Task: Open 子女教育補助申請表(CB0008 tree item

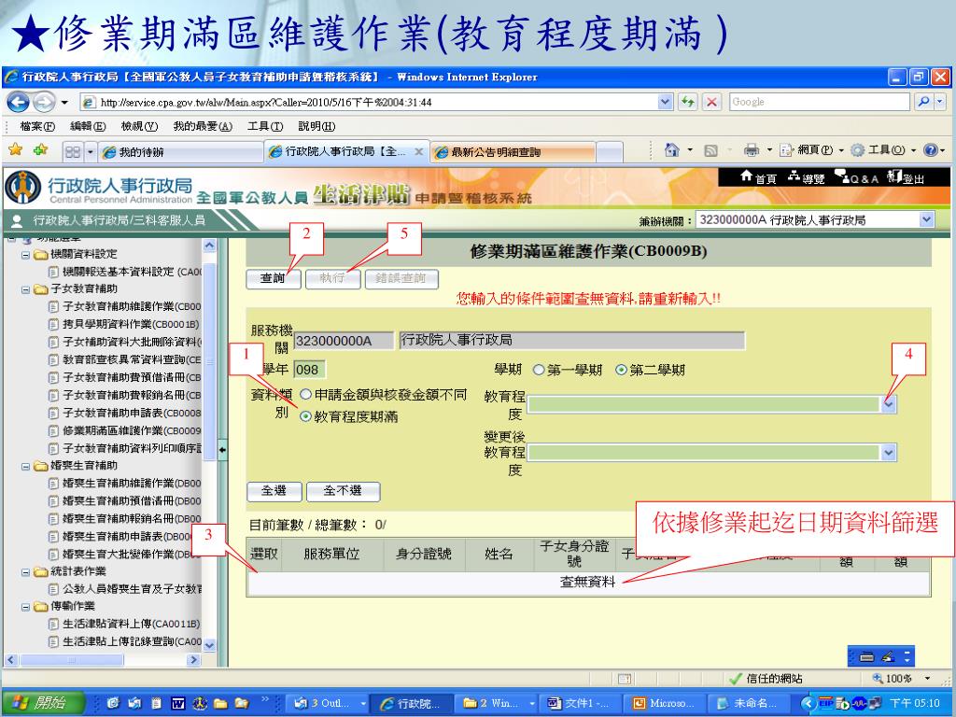Action: point(132,413)
